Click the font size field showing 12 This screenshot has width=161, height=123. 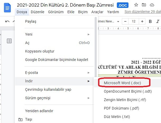click(x=134, y=21)
